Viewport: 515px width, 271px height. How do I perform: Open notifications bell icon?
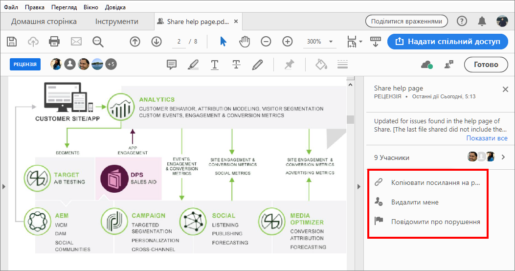tap(482, 22)
